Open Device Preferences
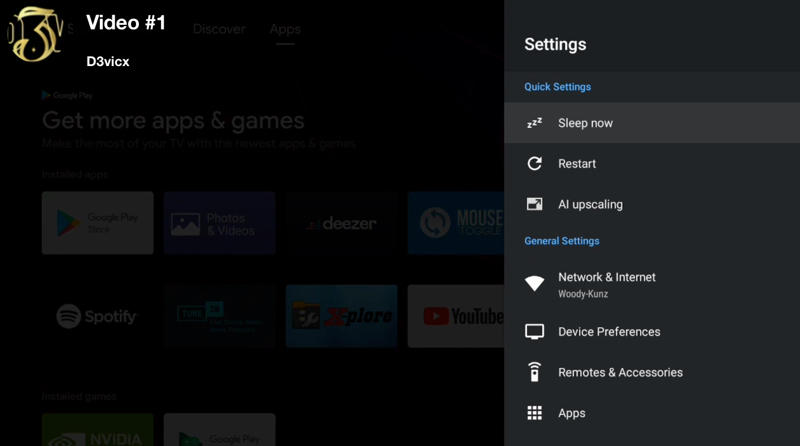Viewport: 800px width, 446px height. point(652,331)
